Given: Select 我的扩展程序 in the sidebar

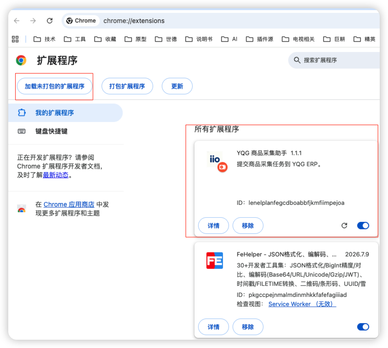Looking at the screenshot, I should 65,113.
